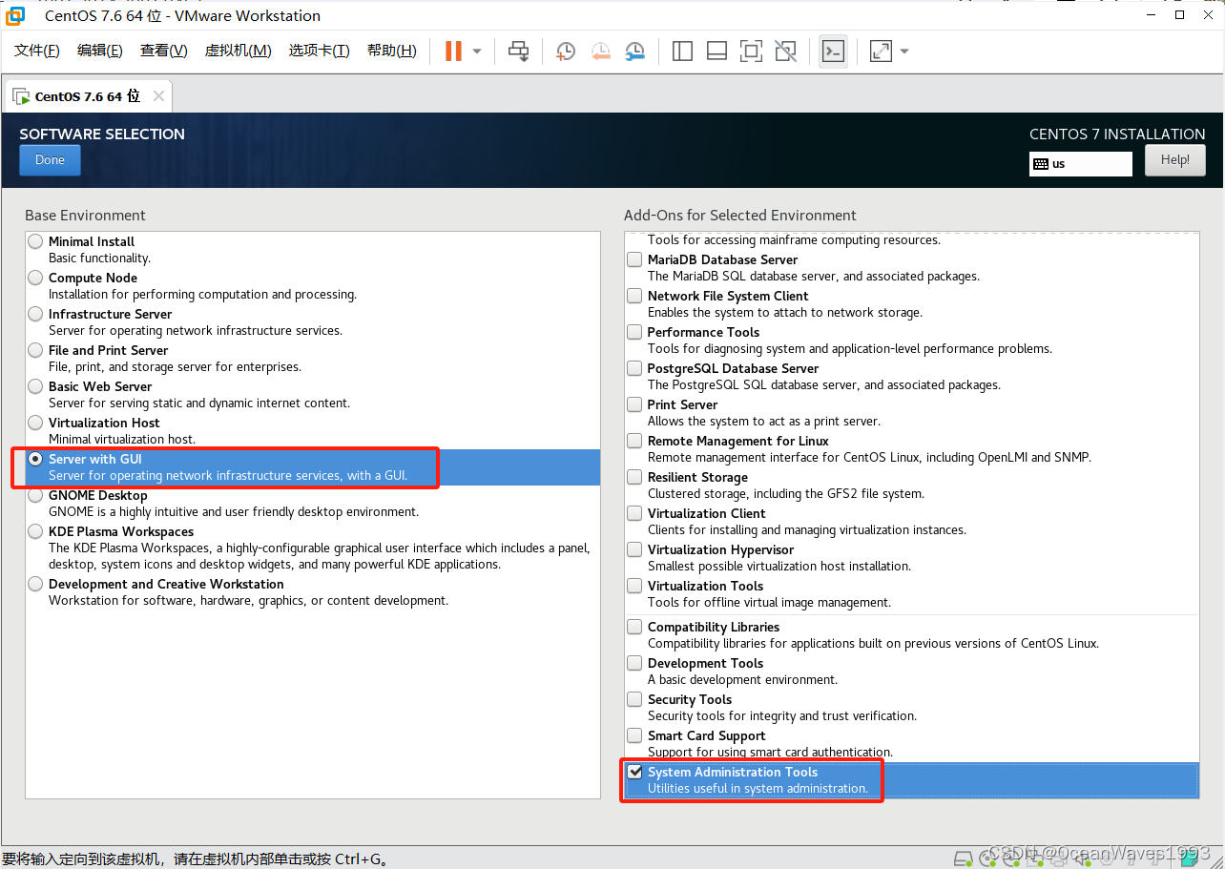Click the console view terminal icon
Screen dimensions: 1225x869
(x=833, y=51)
